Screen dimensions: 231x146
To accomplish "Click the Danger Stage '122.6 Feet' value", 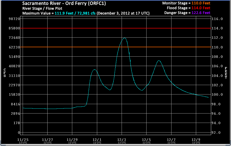I will tap(201, 13).
